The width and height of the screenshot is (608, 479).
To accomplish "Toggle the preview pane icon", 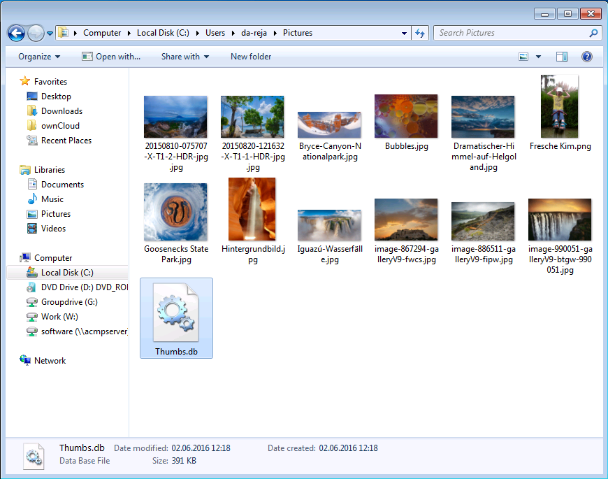I will [562, 57].
